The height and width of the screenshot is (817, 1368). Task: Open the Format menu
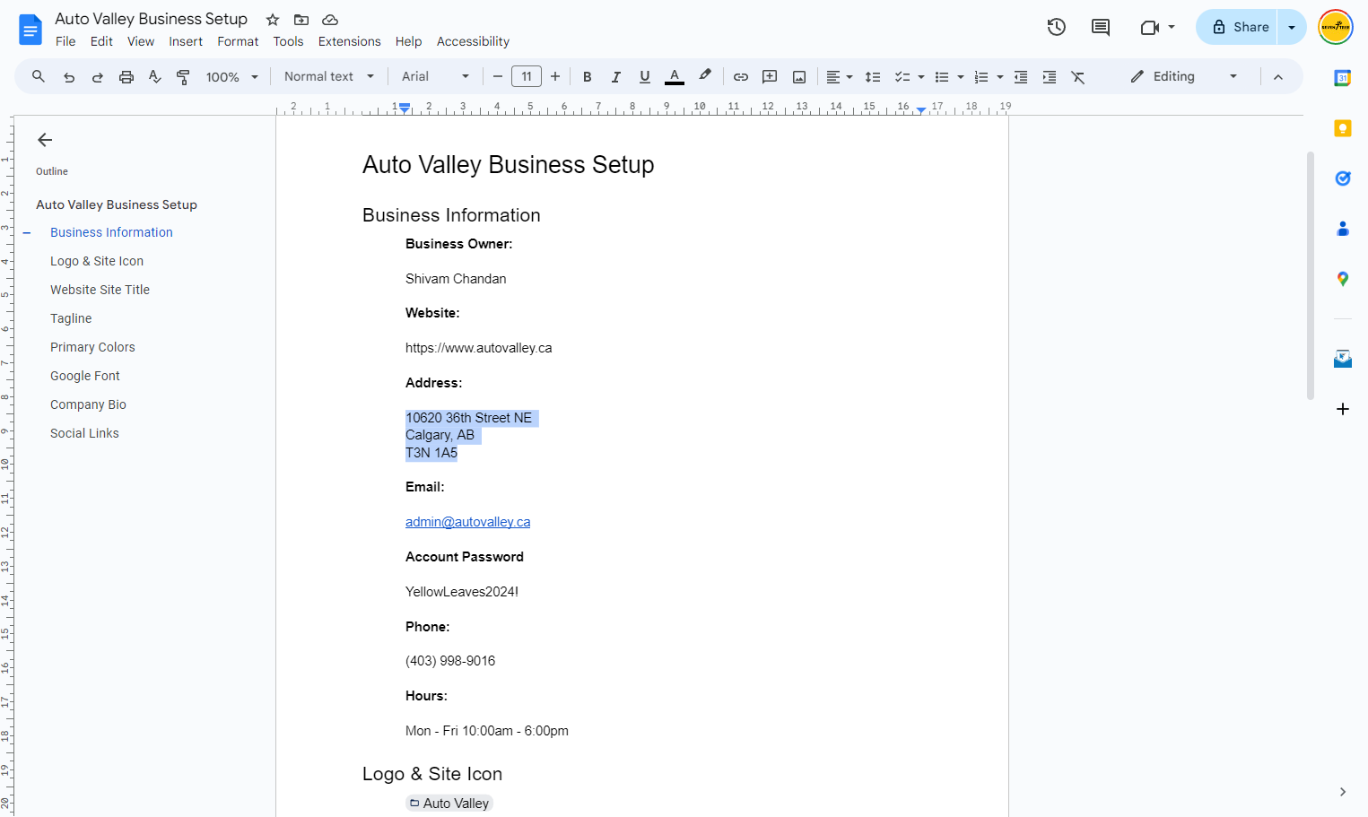[x=238, y=41]
